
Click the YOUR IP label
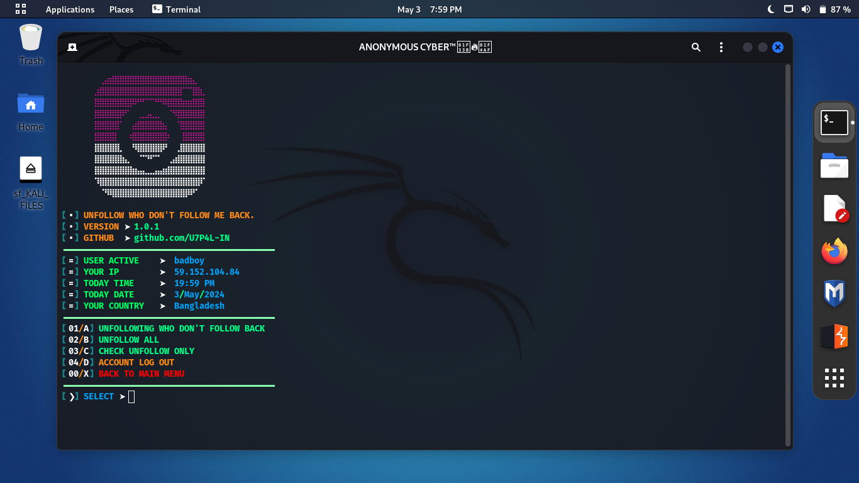click(x=101, y=272)
